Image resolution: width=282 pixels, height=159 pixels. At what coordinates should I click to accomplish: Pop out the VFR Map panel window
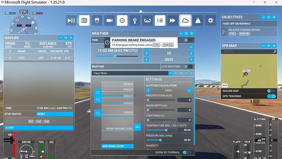[269, 45]
